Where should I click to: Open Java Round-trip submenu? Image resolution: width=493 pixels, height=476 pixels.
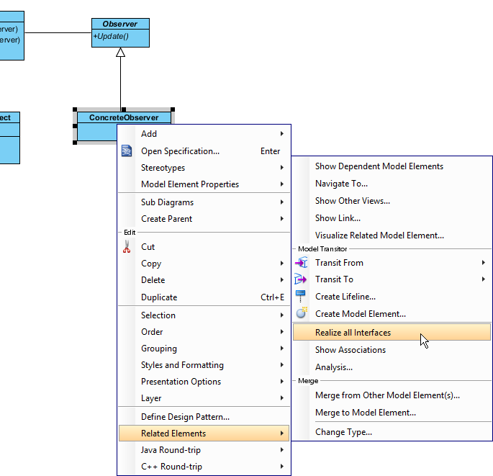pos(204,450)
